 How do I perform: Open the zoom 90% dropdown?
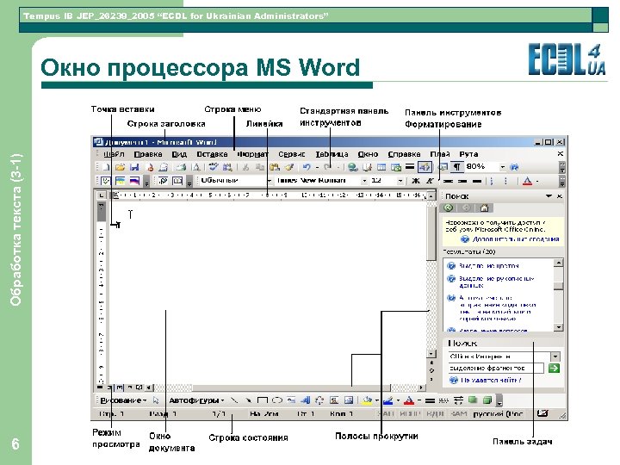point(503,167)
